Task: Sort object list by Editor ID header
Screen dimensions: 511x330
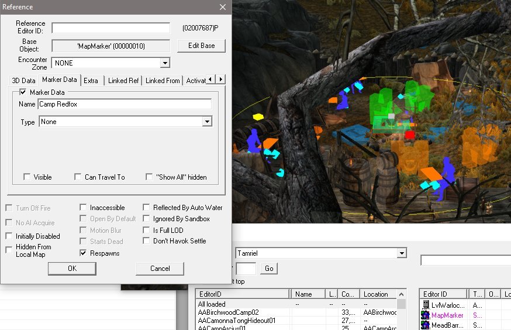Action: pyautogui.click(x=443, y=294)
